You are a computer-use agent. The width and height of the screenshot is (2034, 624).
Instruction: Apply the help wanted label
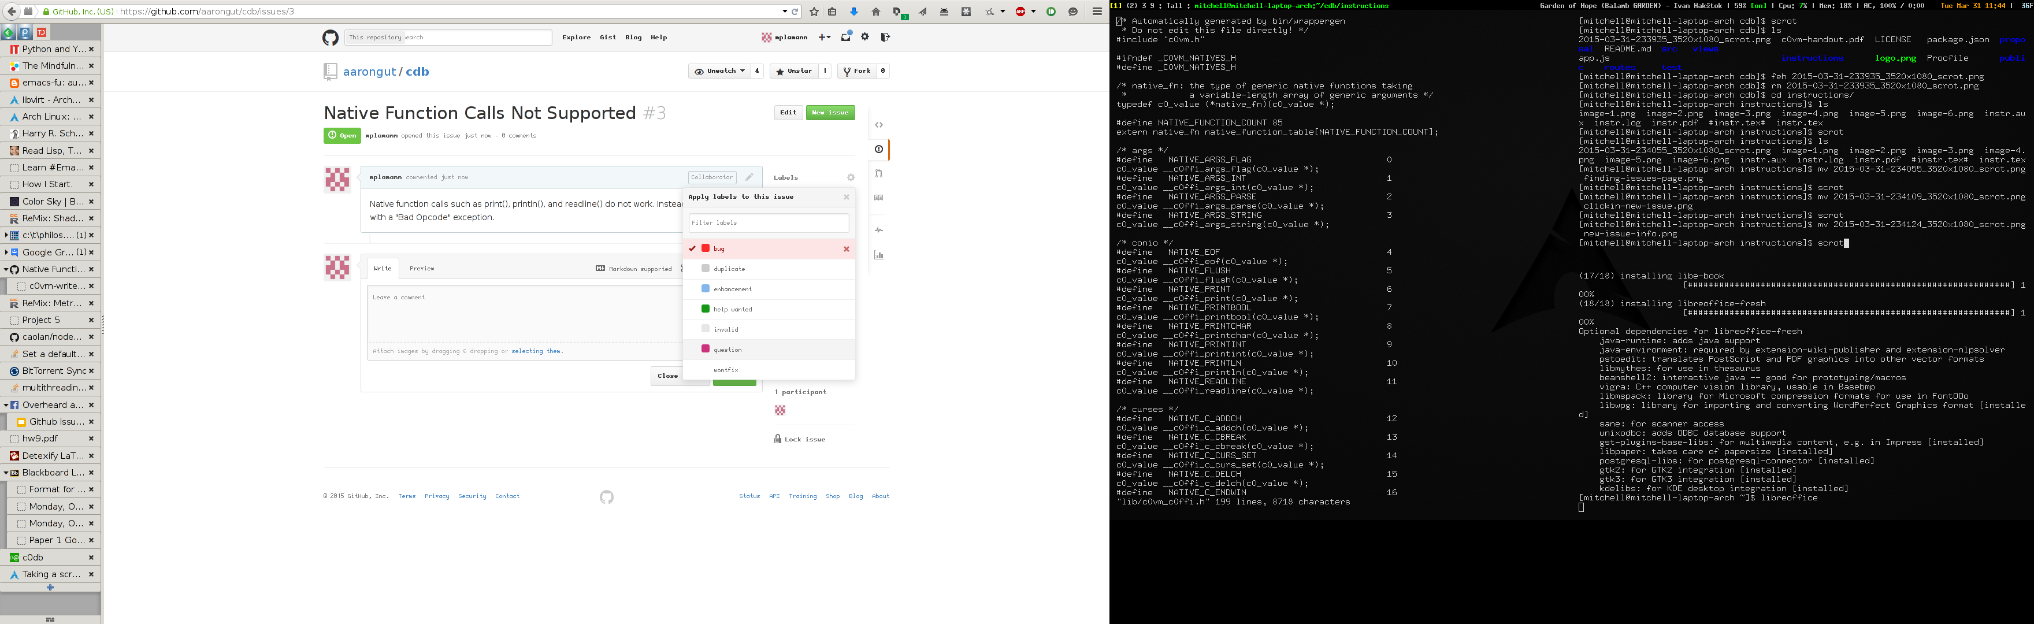click(x=732, y=310)
